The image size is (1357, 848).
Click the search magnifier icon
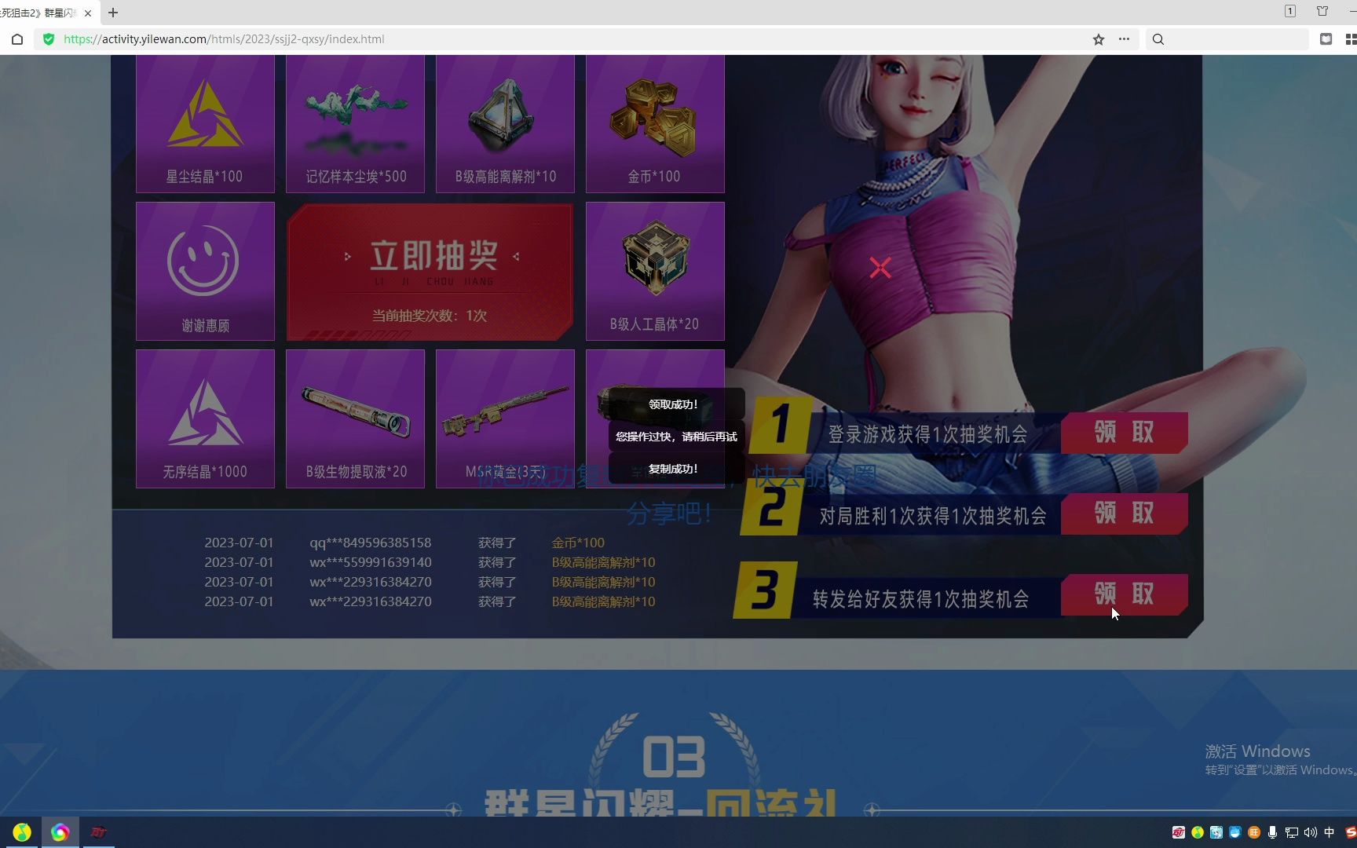[1158, 39]
